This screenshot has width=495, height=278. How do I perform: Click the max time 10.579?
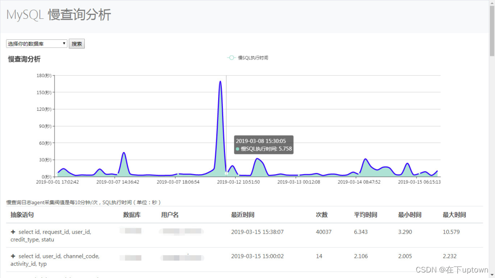click(x=451, y=232)
